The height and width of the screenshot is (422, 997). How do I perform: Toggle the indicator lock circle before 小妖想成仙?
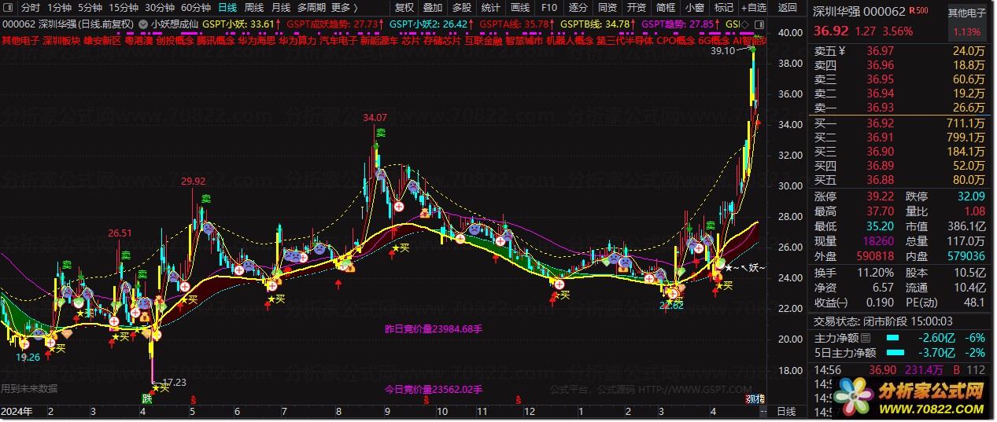(142, 24)
